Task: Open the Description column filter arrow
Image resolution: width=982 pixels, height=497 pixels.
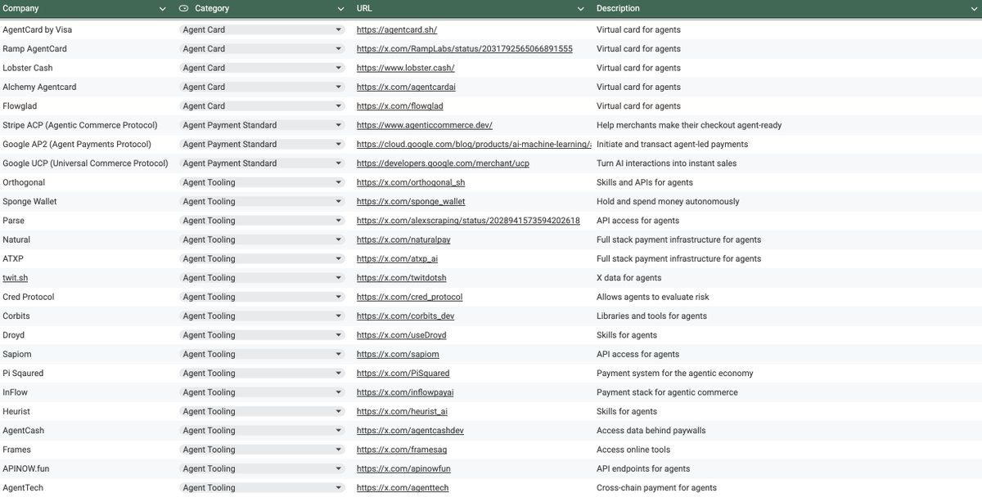Action: coord(973,9)
